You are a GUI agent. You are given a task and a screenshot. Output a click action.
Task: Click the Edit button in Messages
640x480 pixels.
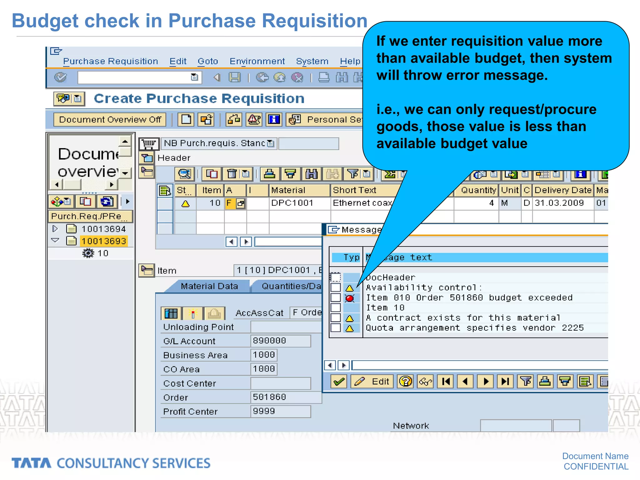coord(372,381)
